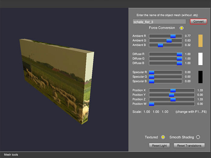The height and width of the screenshot is (158, 211).
Task: Adjust the Position W slider
Action: coord(172,104)
